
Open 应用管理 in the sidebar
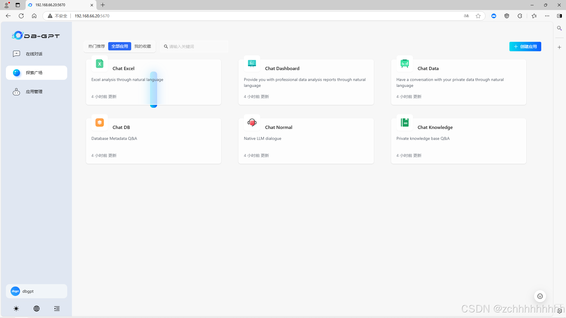pos(34,92)
